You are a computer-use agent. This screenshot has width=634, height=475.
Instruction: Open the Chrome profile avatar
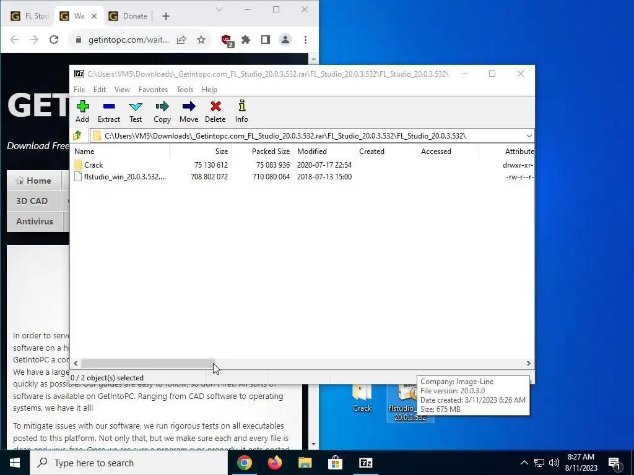click(x=285, y=40)
